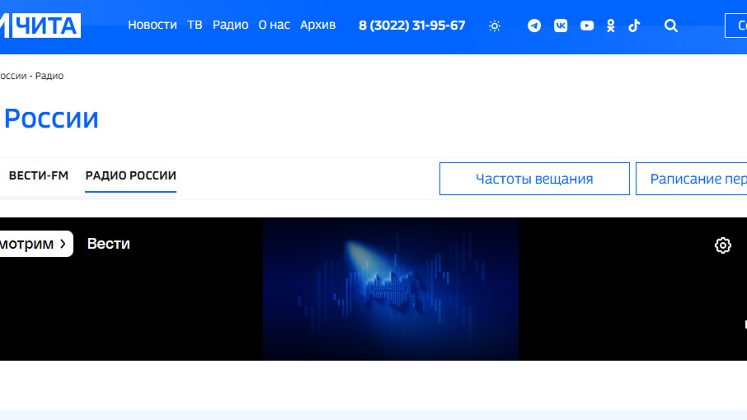Click the России page heading
This screenshot has width=747, height=420.
coord(51,118)
